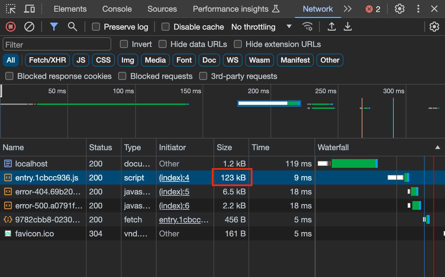Viewport: 445px width, 277px height.
Task: Open the (index):4 initiator link
Action: coord(174,177)
